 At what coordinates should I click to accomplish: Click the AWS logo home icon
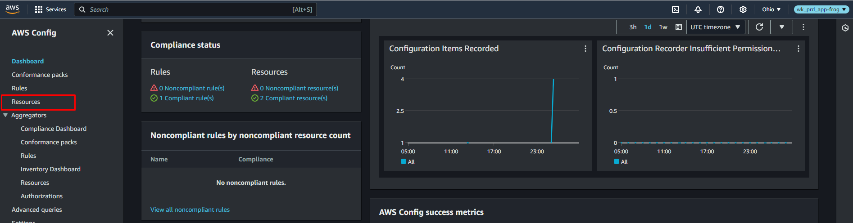[13, 9]
